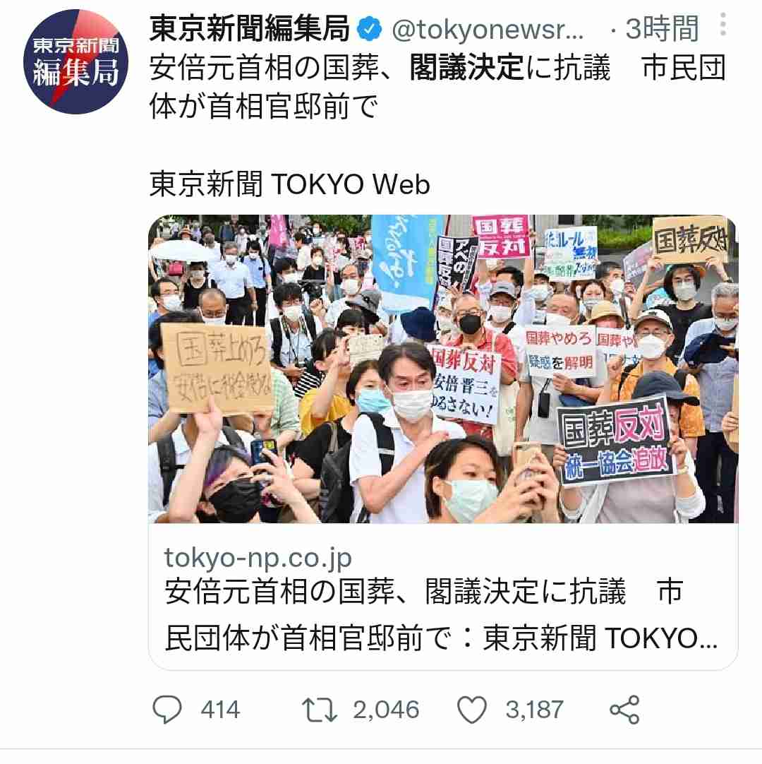Image resolution: width=762 pixels, height=764 pixels.
Task: Click the 414 replies count
Action: pos(220,710)
